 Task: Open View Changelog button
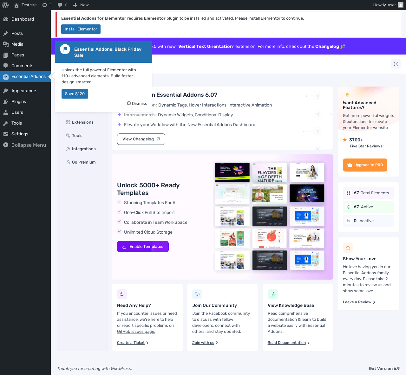(141, 139)
